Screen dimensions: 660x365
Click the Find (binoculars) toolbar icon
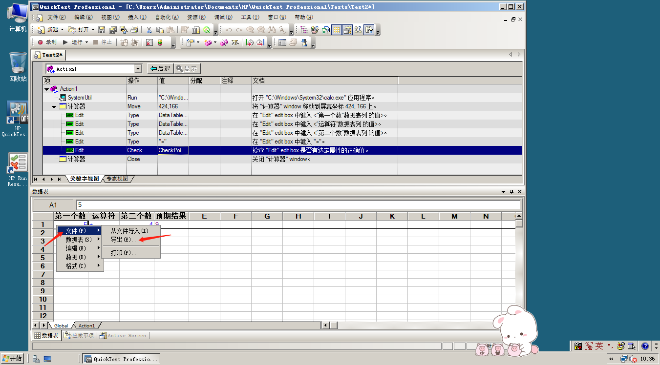(x=272, y=30)
